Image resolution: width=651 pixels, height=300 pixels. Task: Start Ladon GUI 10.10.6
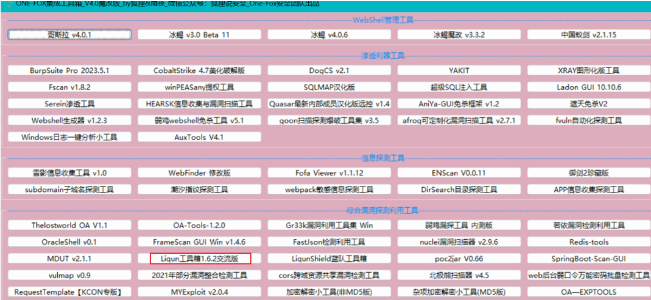(589, 87)
